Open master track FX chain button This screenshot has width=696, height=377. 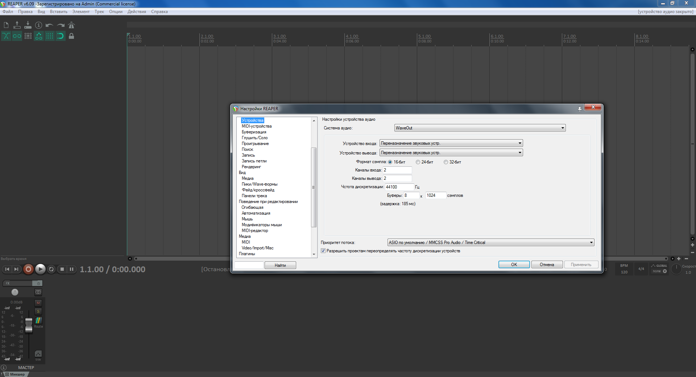coord(17,283)
